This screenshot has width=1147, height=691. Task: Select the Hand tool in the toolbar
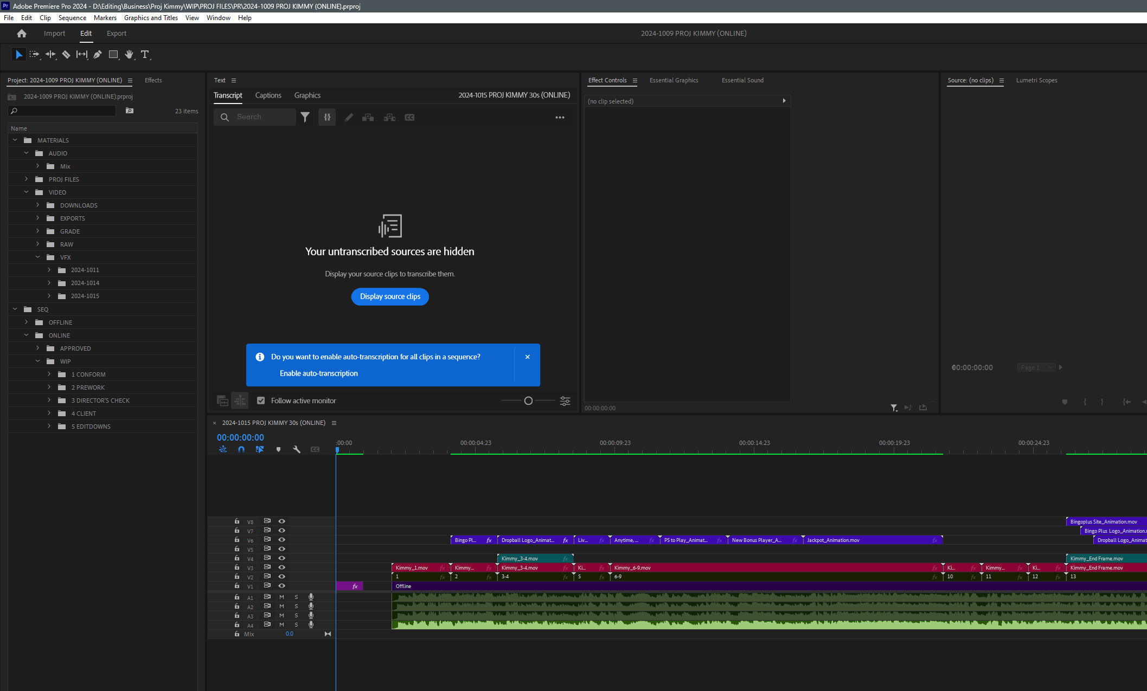pos(129,54)
